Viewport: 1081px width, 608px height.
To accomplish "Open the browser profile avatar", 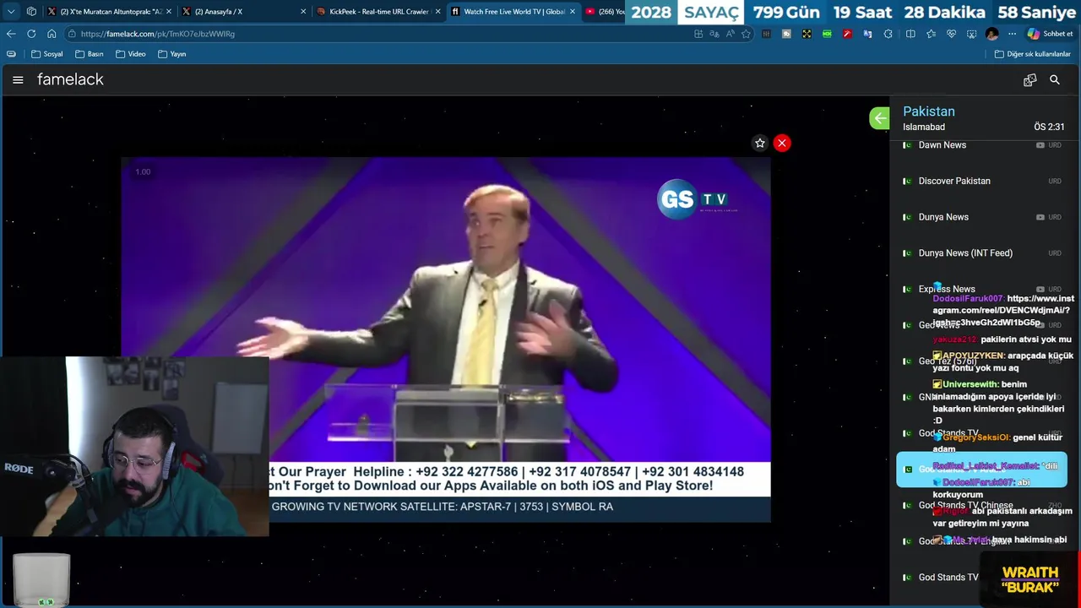I will pyautogui.click(x=991, y=34).
